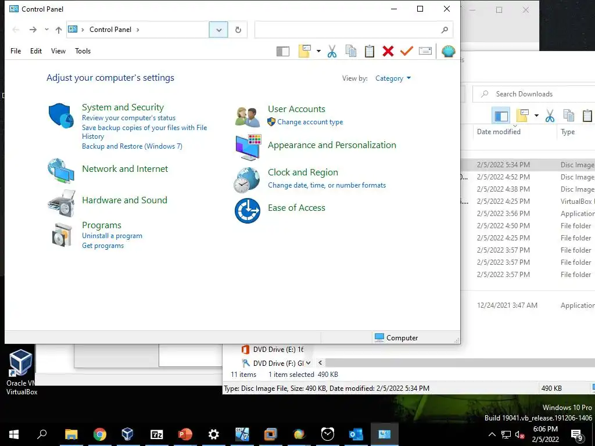Click the new folder icon in Control Panel toolbar
Screen dimensions: 595x446
click(x=304, y=51)
